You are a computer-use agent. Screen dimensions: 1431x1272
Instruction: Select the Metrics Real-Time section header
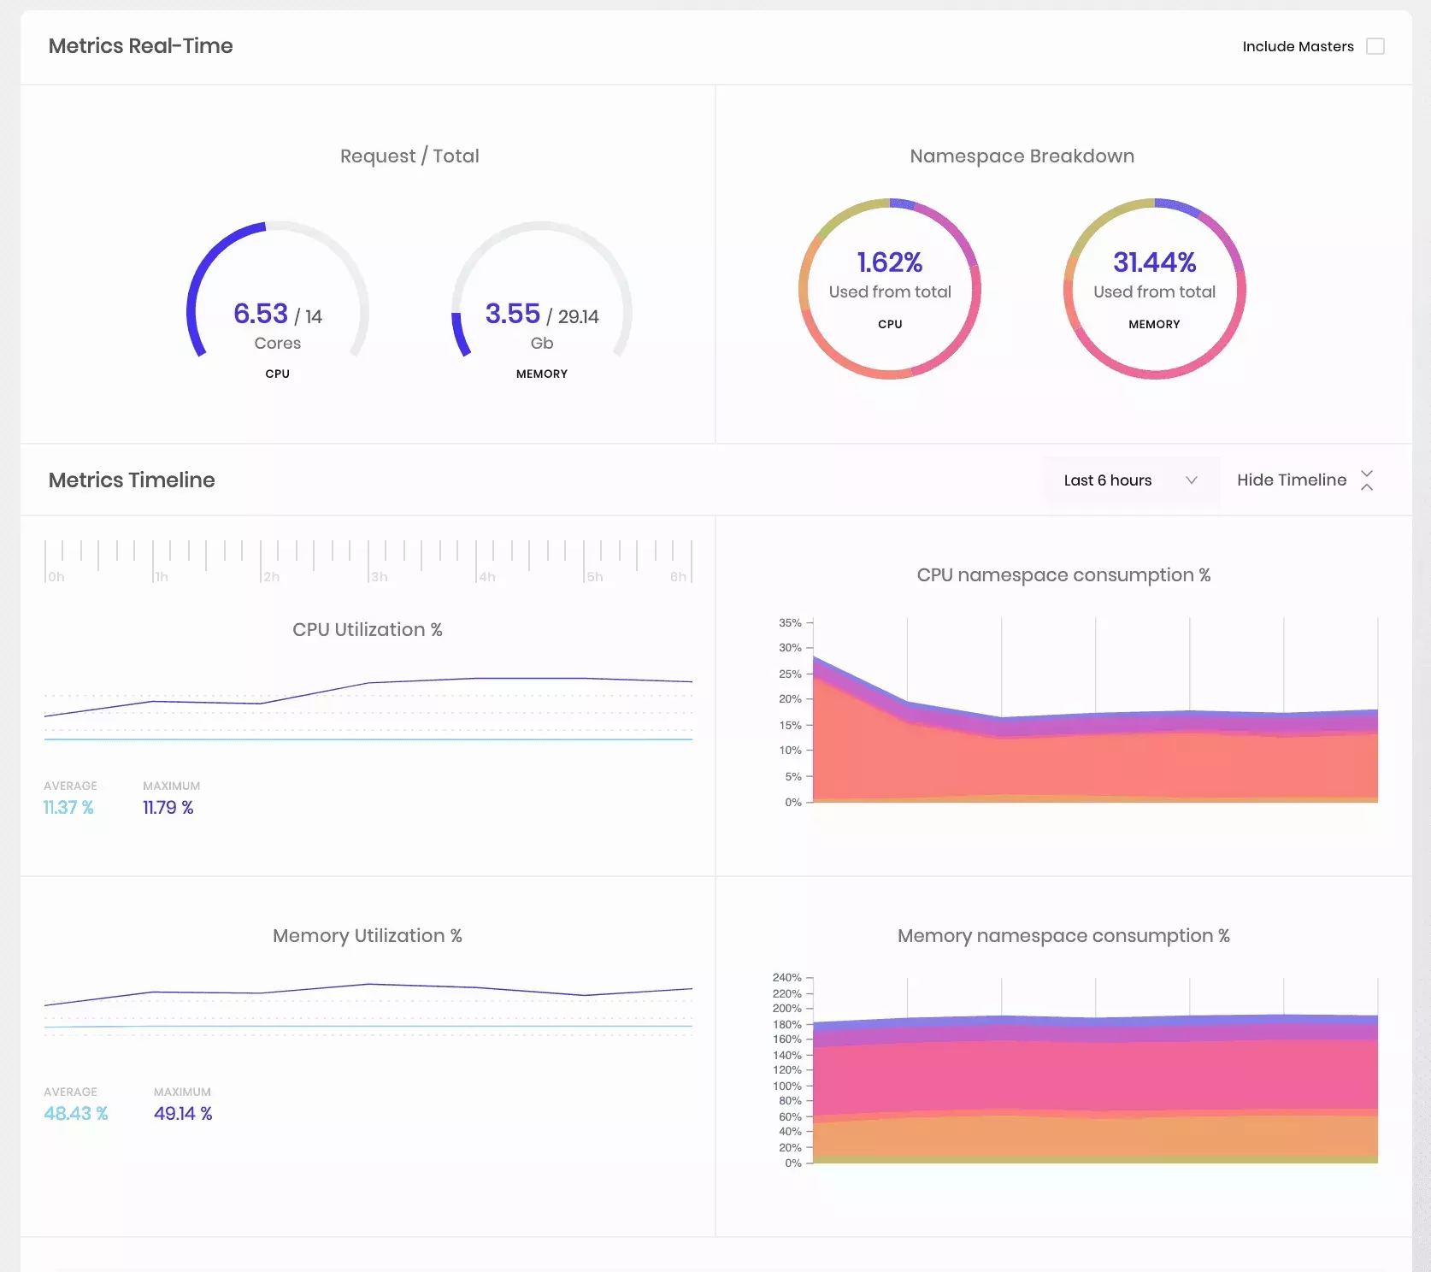[x=141, y=46]
